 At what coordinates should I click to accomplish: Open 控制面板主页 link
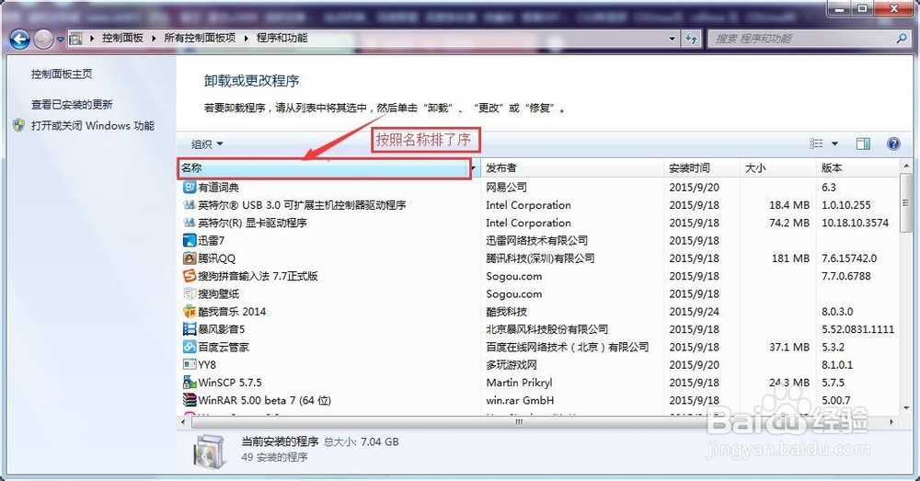(62, 74)
